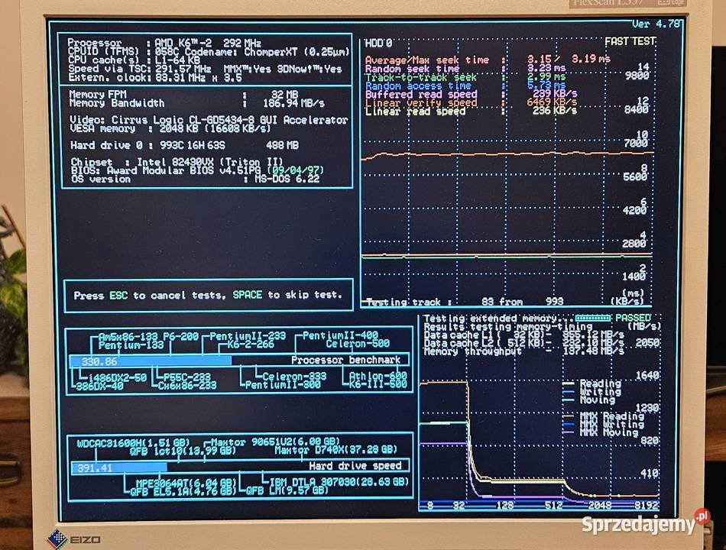Click the '386DX-40' benchmark marker label
This screenshot has width=726, height=550.
(99, 387)
